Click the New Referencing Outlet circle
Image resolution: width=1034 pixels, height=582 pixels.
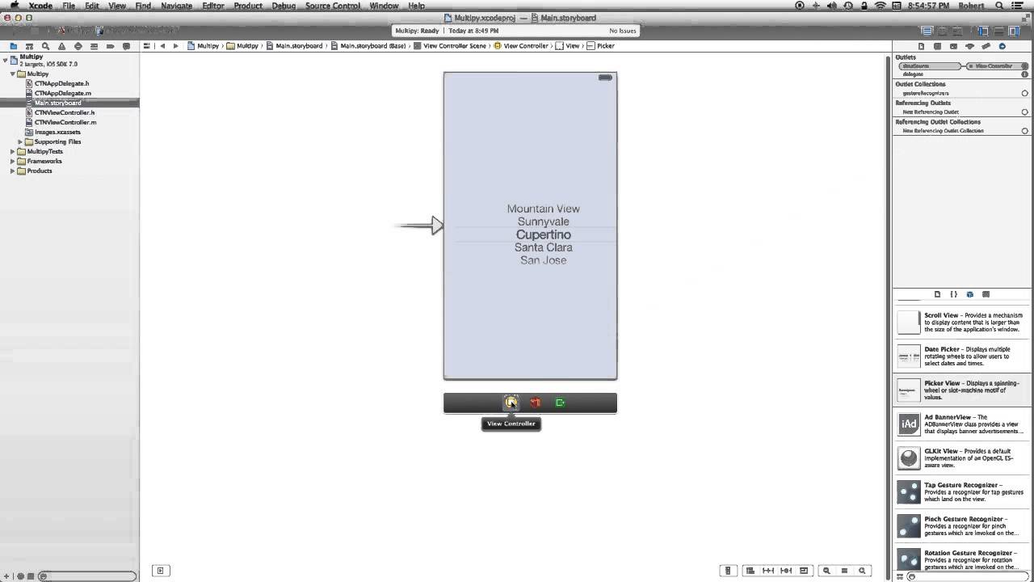(1024, 112)
